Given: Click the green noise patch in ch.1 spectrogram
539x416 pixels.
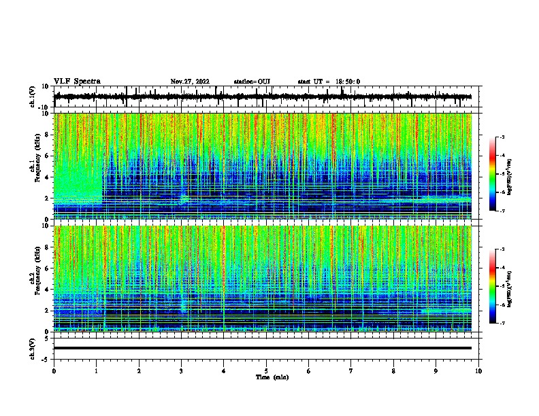Looking at the screenshot, I should pyautogui.click(x=78, y=184).
